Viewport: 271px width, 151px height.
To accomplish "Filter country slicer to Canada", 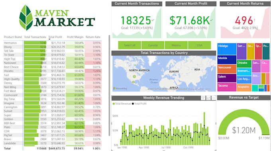I will pos(153,45).
